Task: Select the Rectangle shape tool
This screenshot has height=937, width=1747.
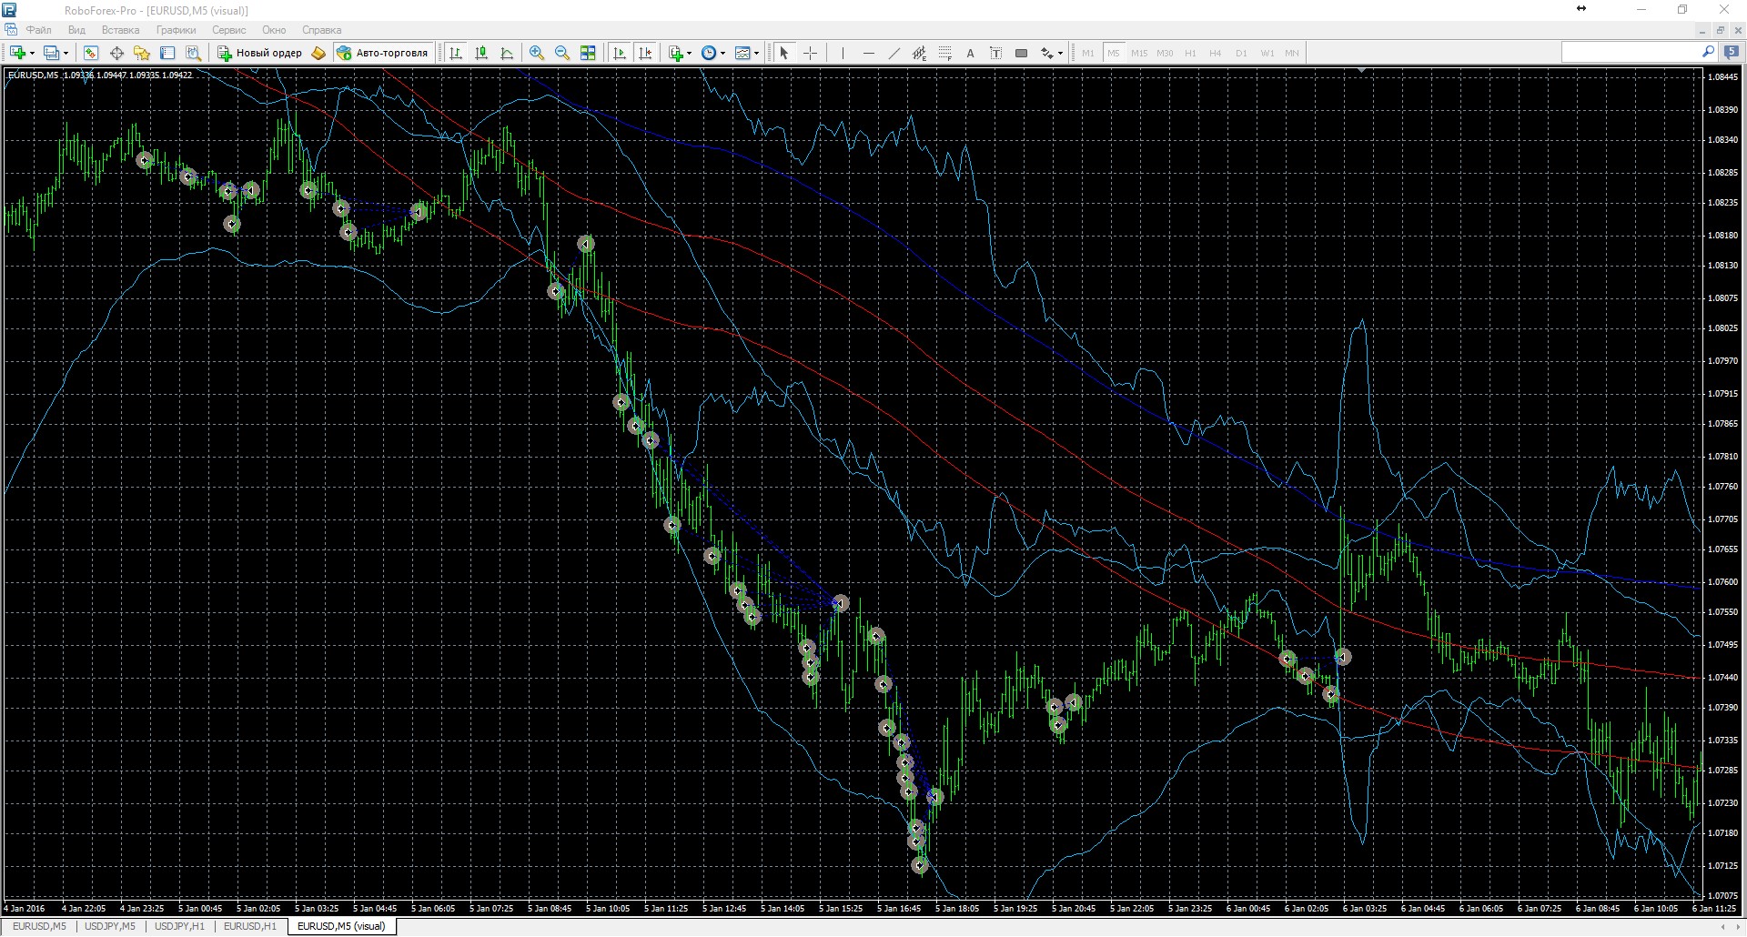Action: point(1021,53)
